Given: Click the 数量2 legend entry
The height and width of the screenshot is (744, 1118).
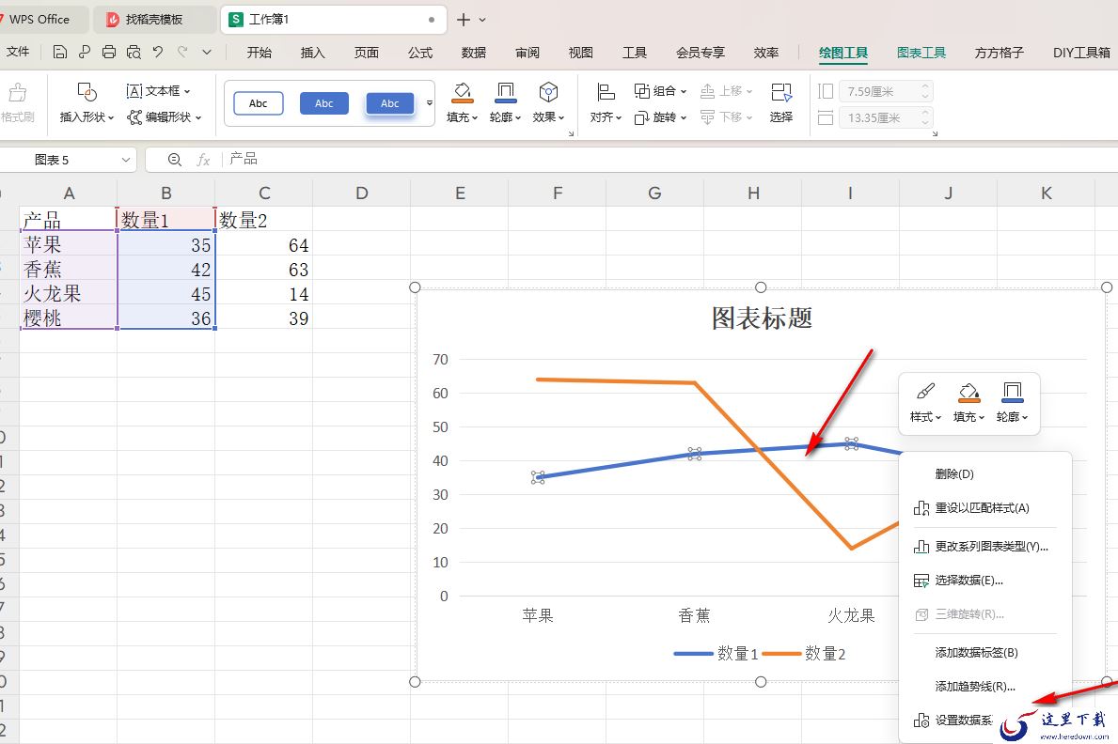Looking at the screenshot, I should coord(804,654).
